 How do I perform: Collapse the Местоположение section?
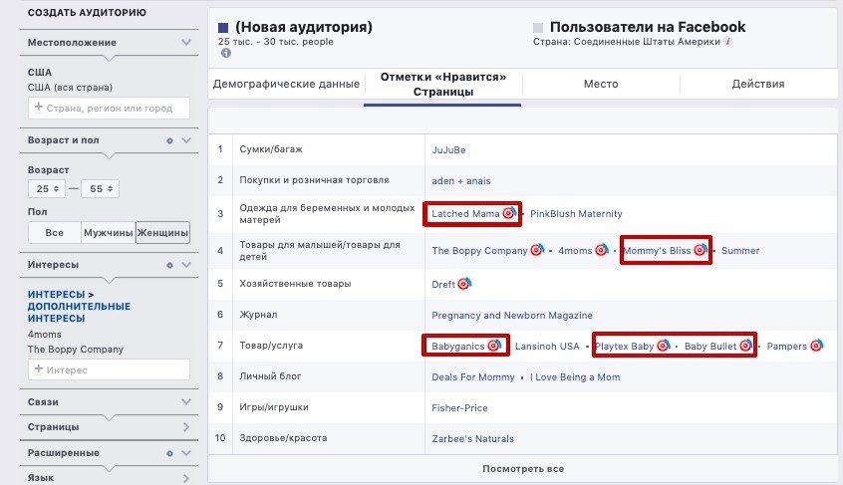[x=186, y=42]
